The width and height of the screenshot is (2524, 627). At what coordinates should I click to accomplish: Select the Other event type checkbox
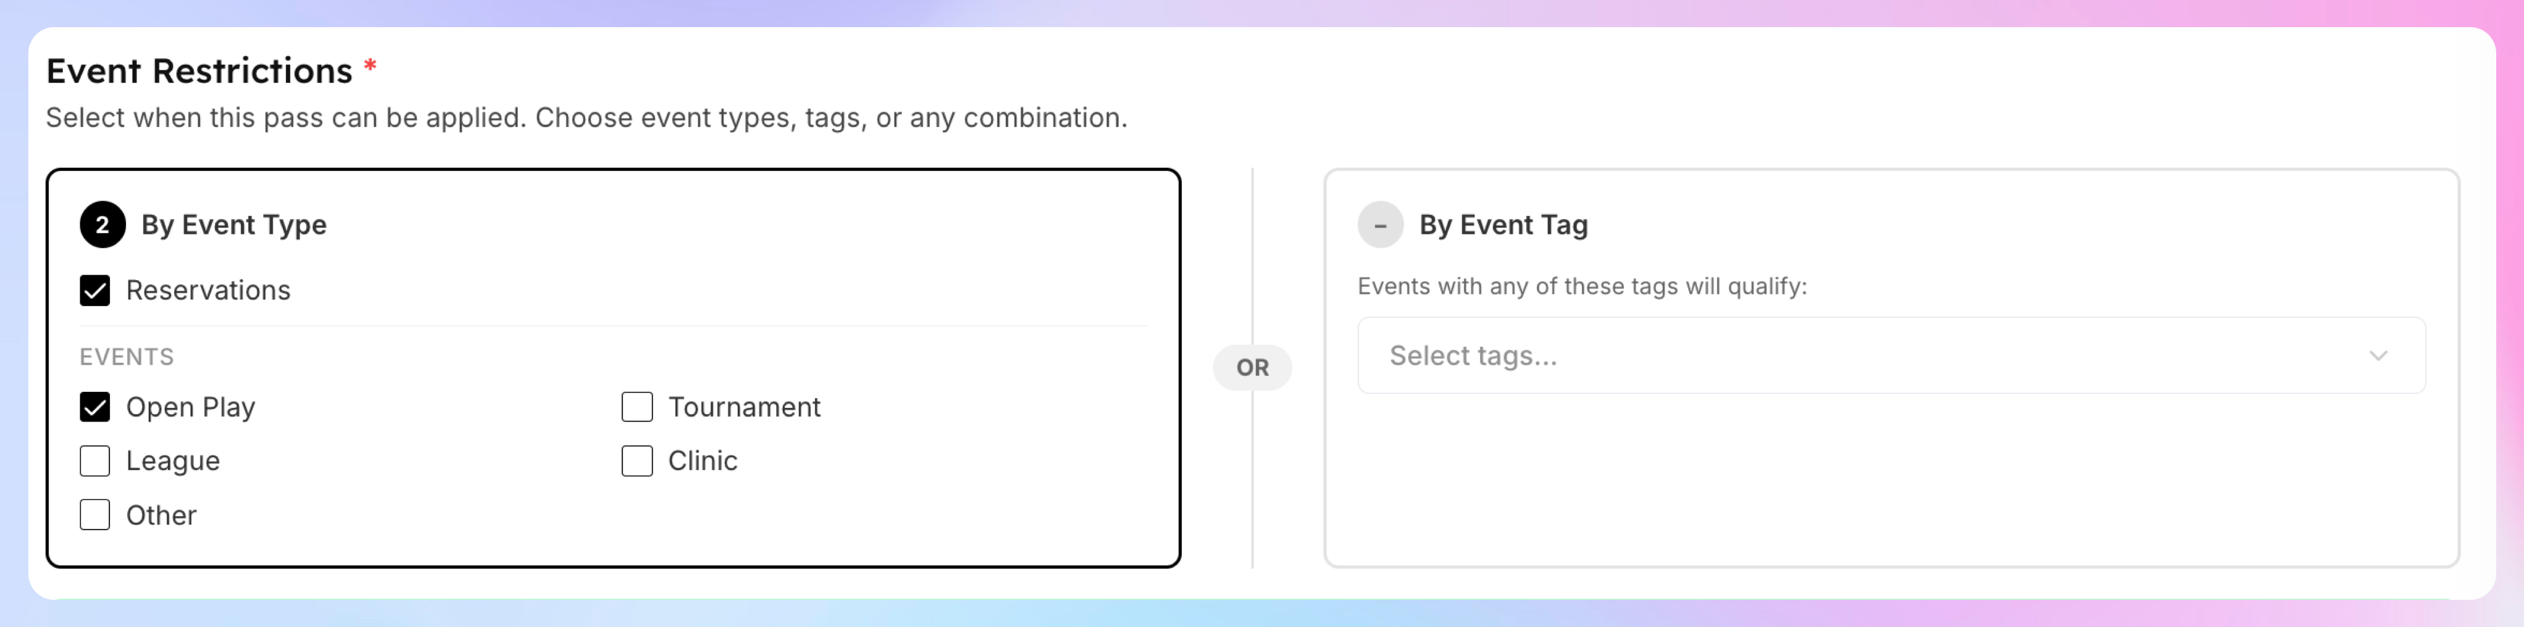(95, 514)
